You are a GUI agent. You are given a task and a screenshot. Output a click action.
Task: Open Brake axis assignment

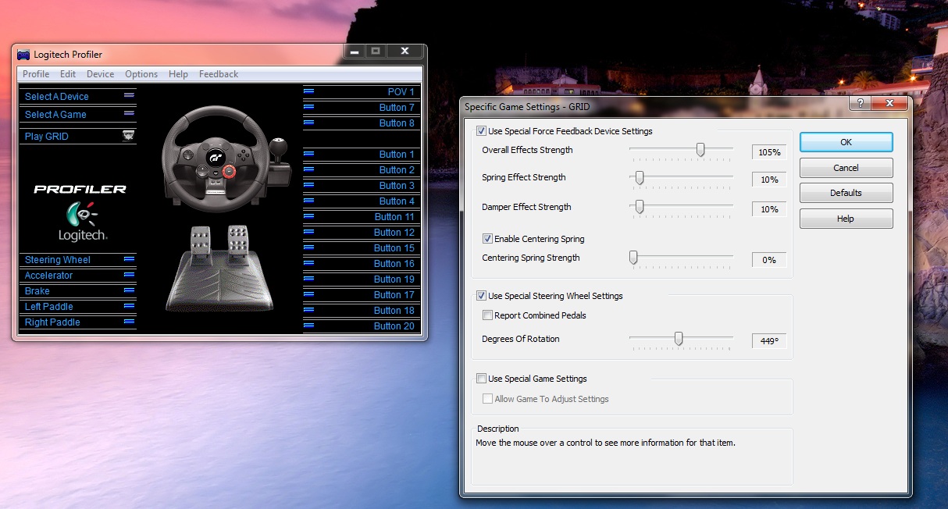point(37,291)
